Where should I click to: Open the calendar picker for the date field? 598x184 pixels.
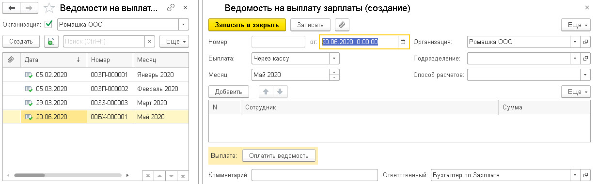402,42
